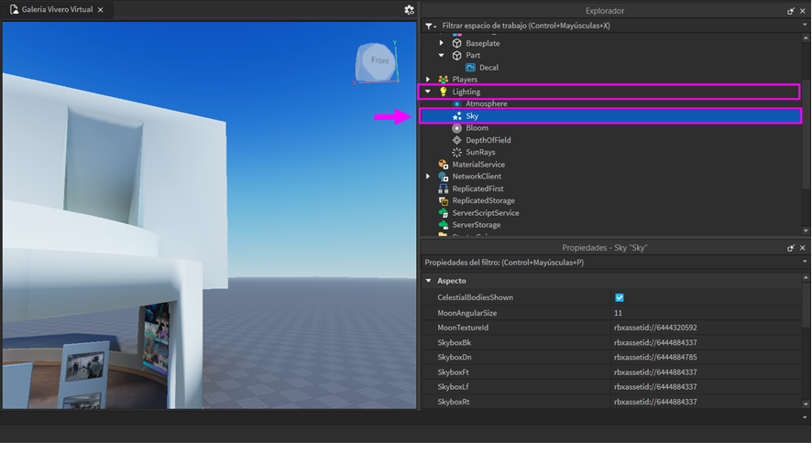812x463 pixels.
Task: Select ReplicatedStorage in the Explorer
Action: [x=483, y=200]
